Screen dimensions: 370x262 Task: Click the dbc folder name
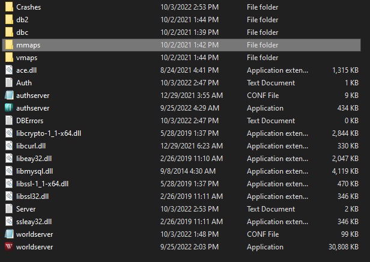pos(22,32)
